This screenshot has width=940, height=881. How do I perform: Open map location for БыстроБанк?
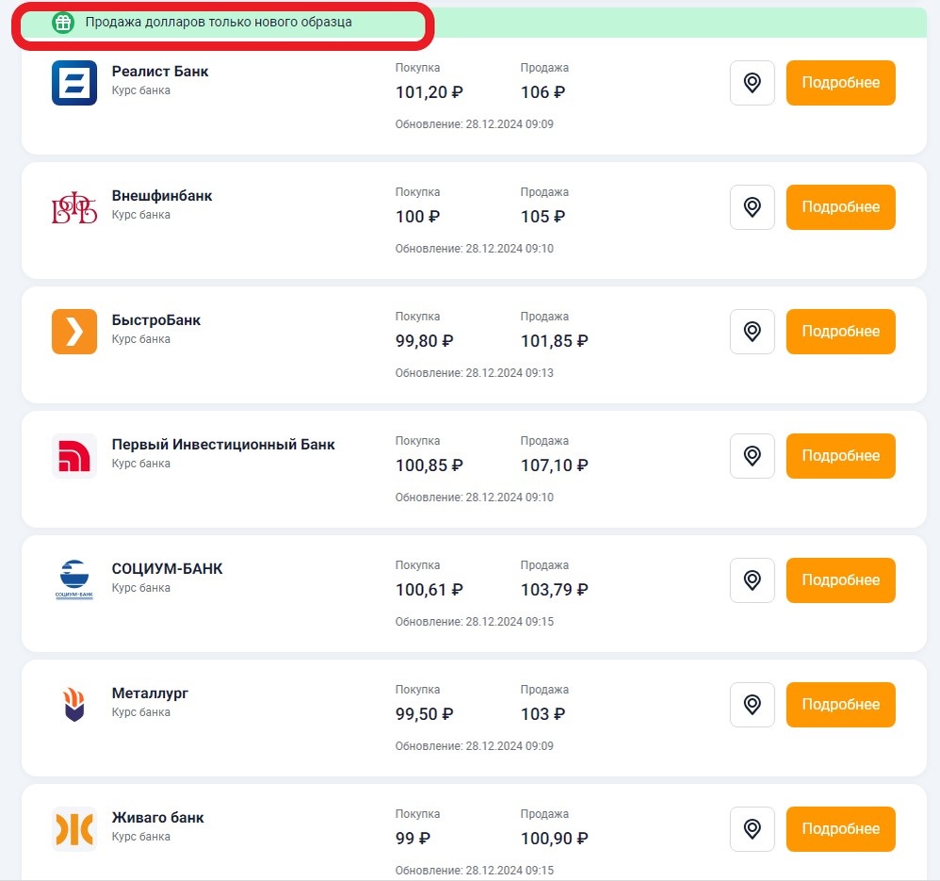tap(752, 332)
